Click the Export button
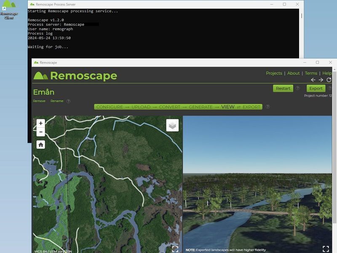337x253 pixels. pos(316,89)
